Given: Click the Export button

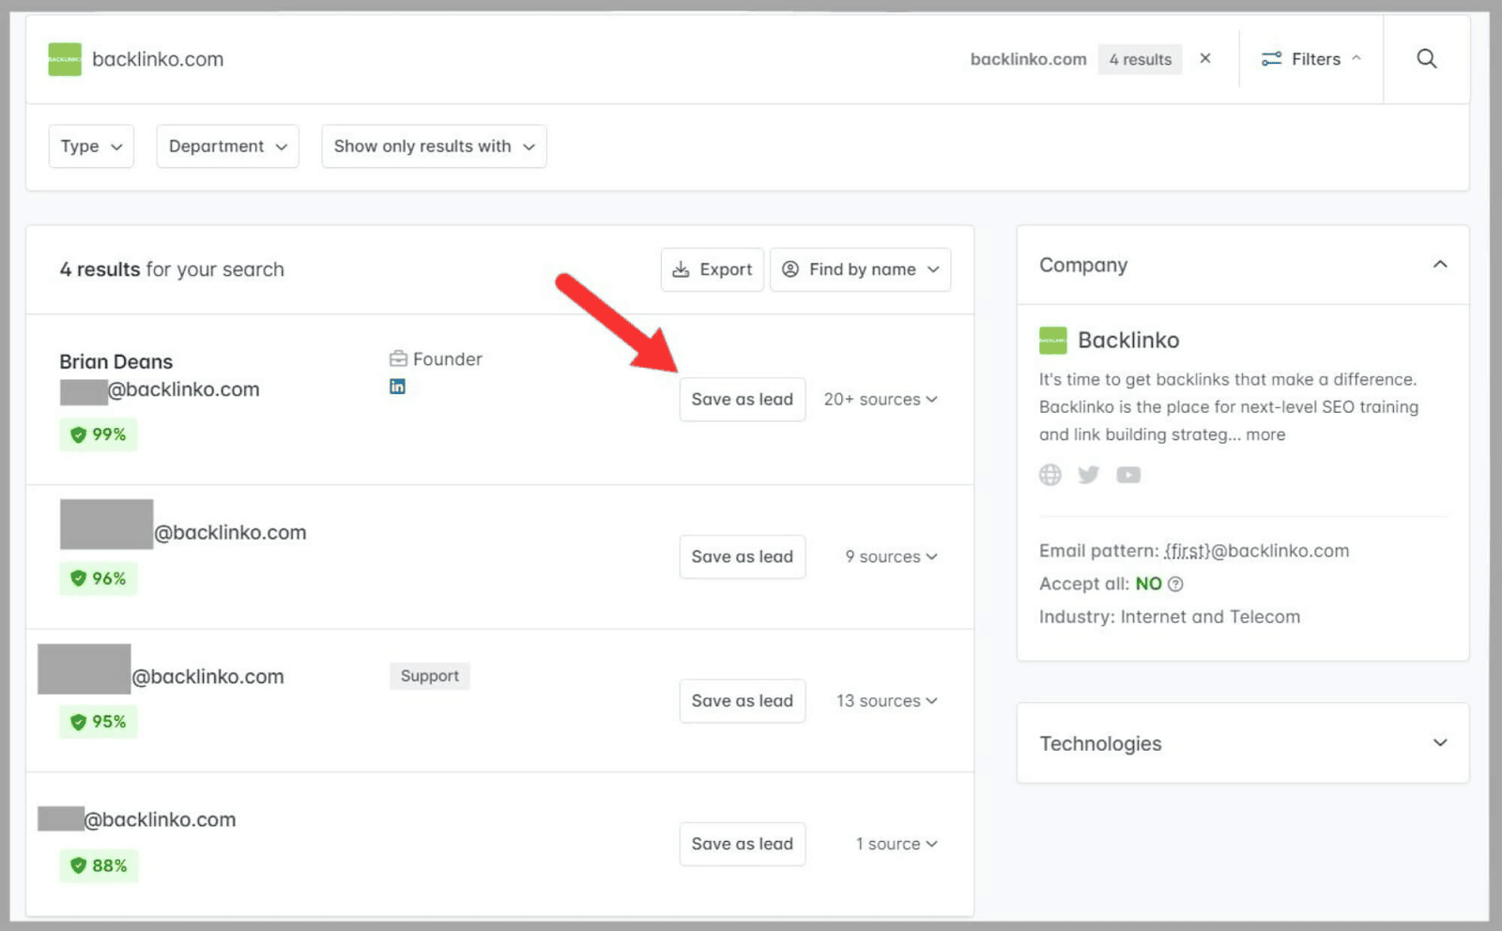Looking at the screenshot, I should coord(712,269).
